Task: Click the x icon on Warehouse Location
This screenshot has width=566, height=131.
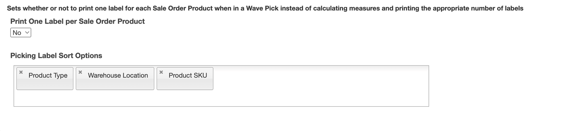Action: pos(80,72)
